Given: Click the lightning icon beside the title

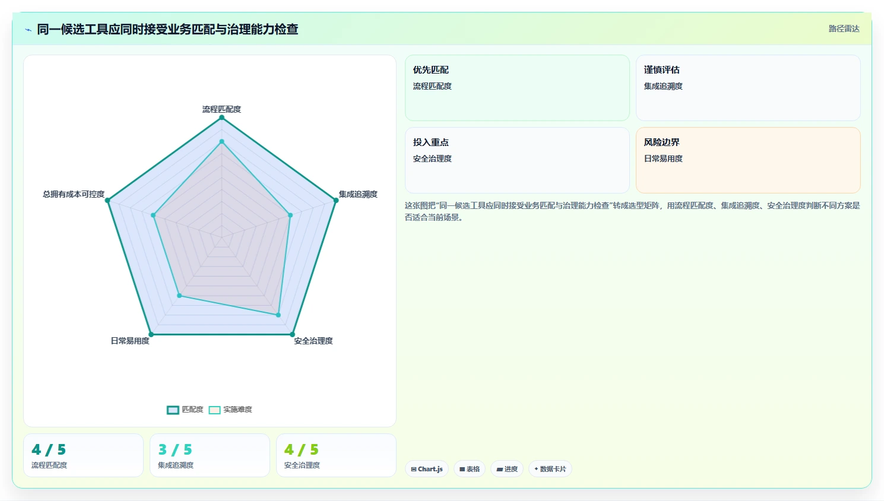Looking at the screenshot, I should pyautogui.click(x=28, y=30).
